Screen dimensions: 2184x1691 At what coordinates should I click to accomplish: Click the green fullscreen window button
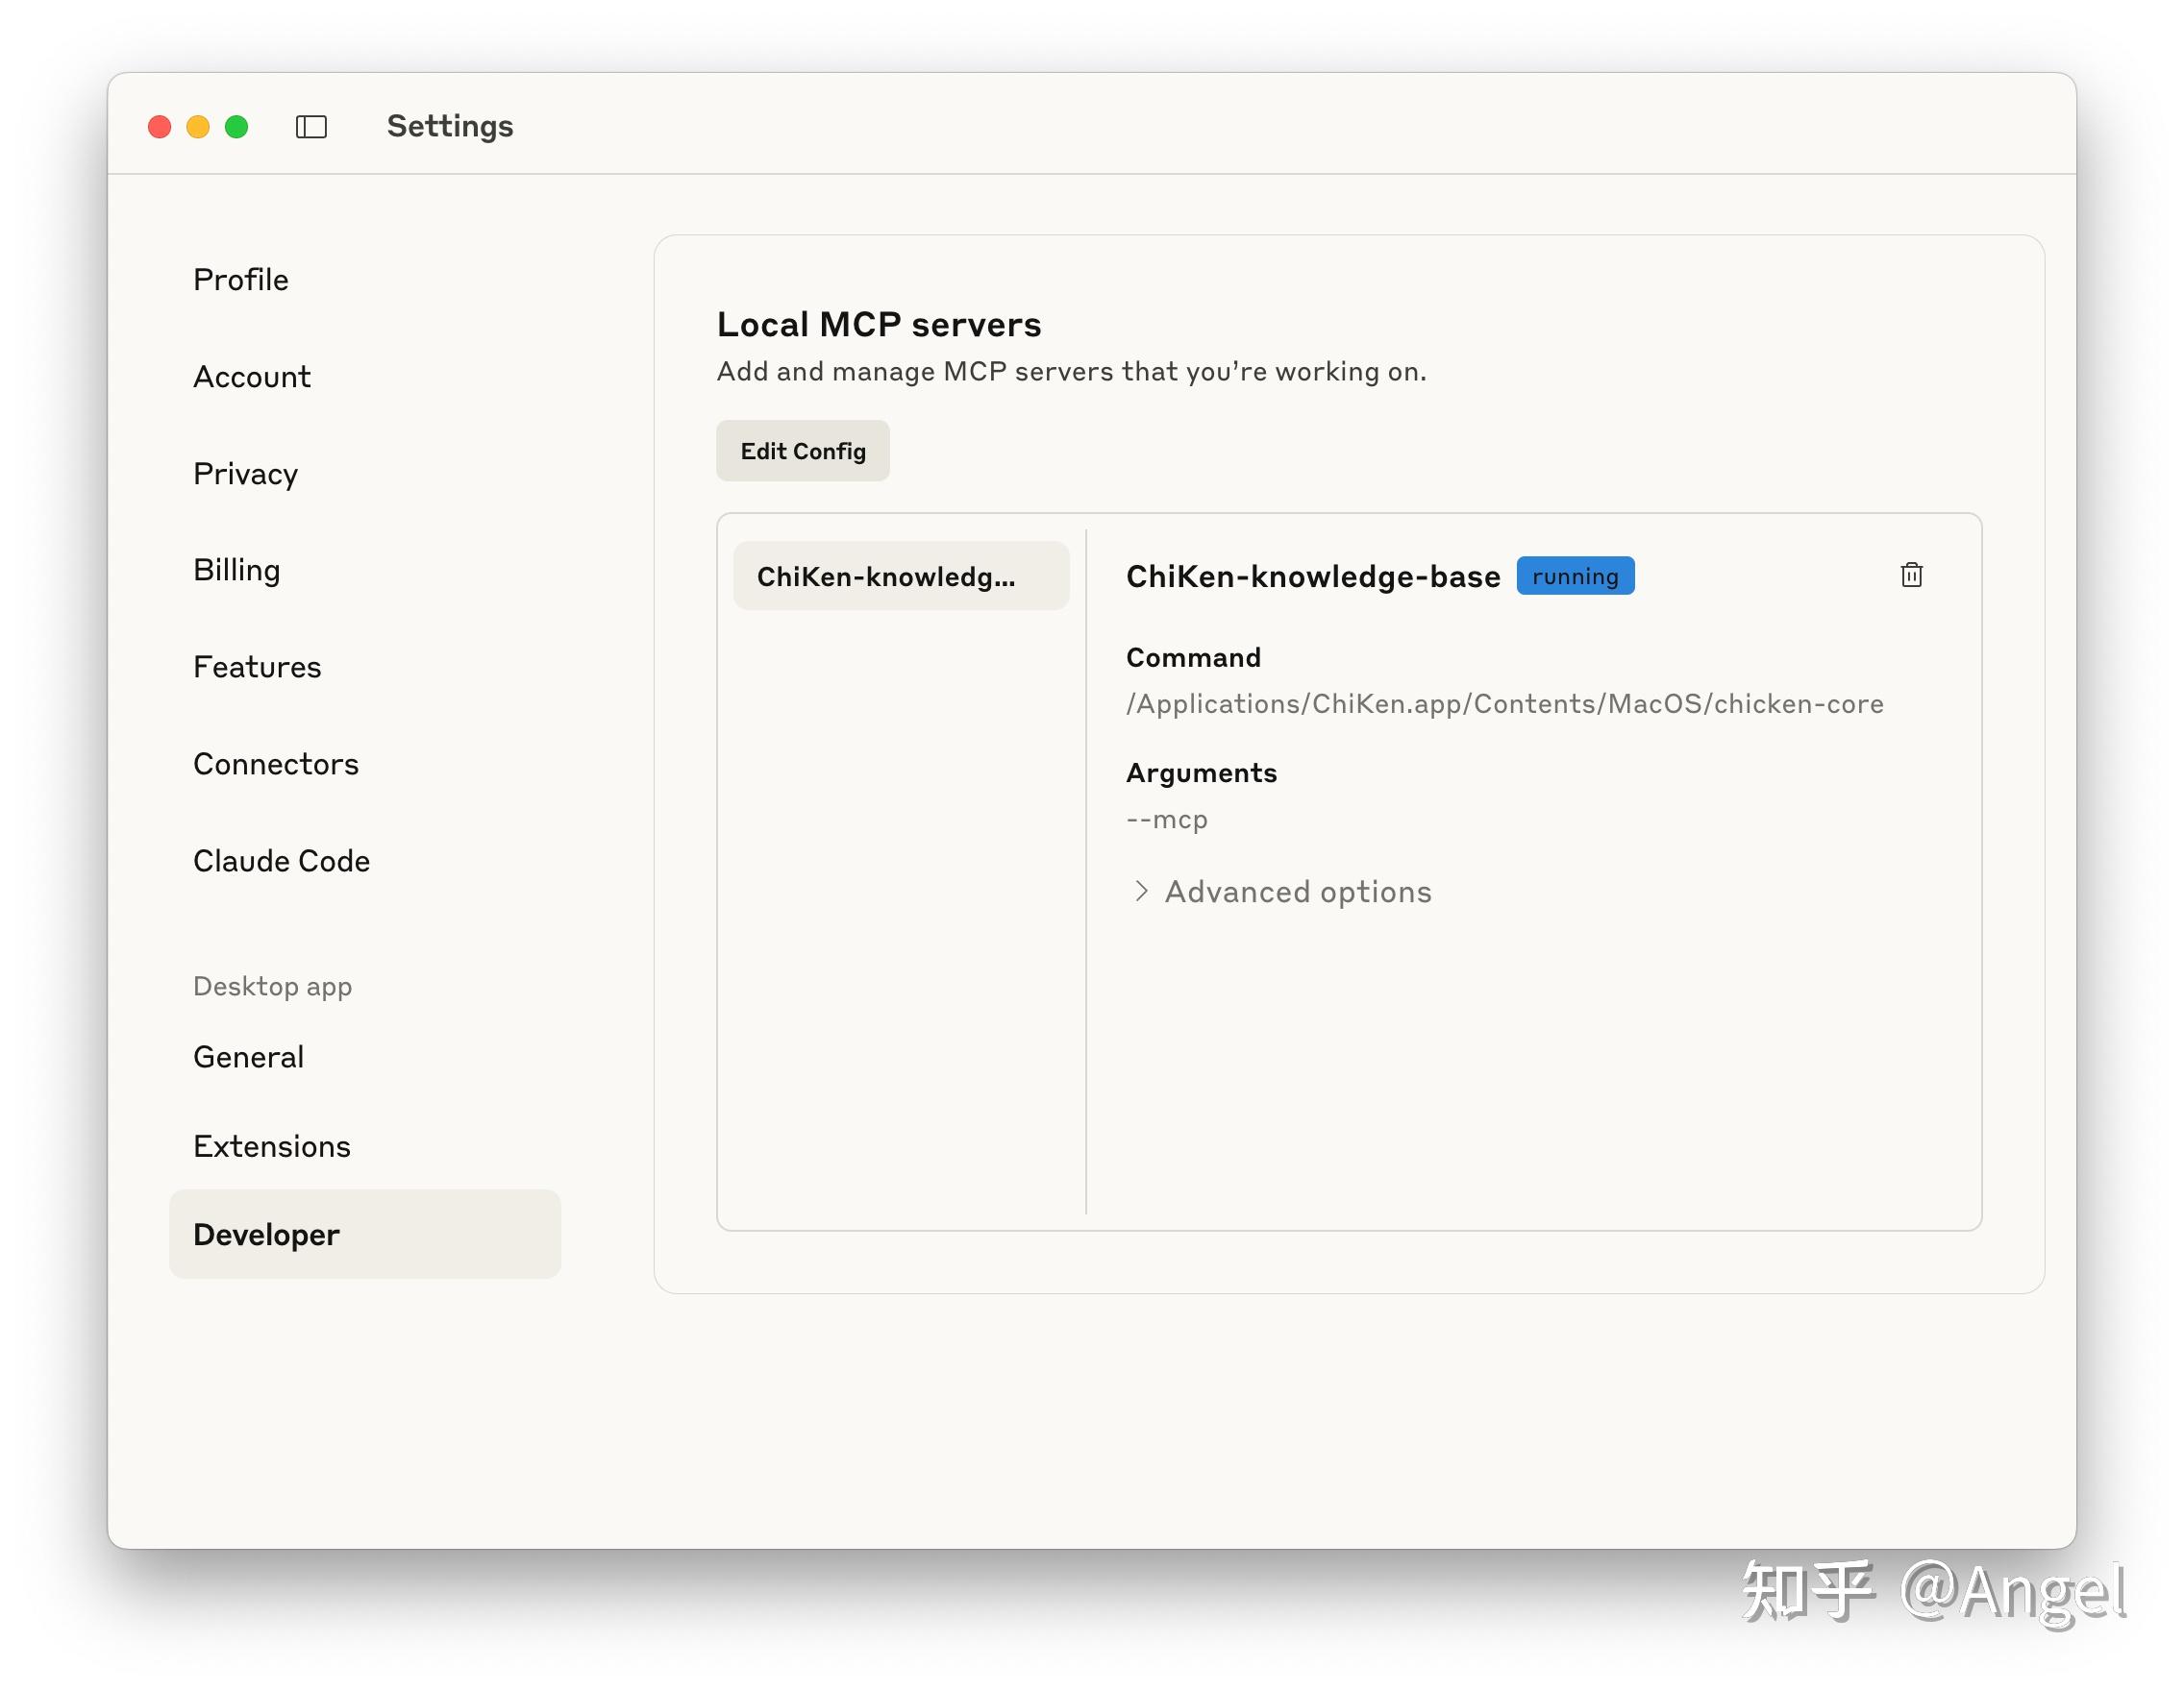click(237, 127)
